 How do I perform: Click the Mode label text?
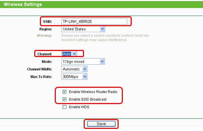coord(47,62)
